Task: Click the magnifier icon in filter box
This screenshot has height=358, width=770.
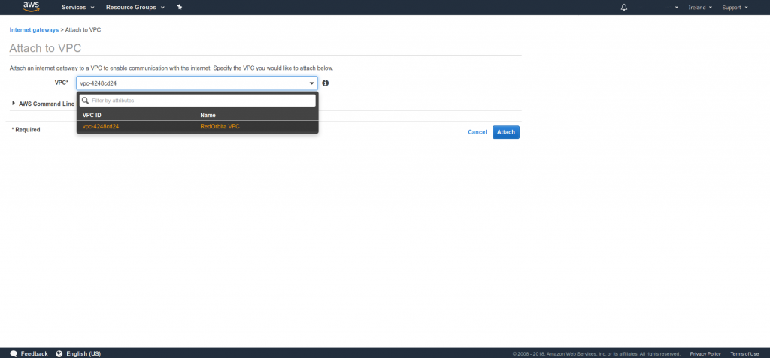Action: (x=86, y=101)
